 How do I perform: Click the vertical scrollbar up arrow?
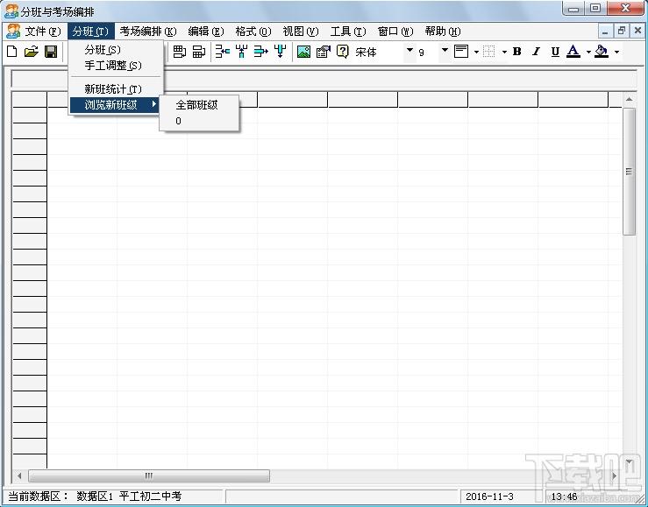pos(629,100)
